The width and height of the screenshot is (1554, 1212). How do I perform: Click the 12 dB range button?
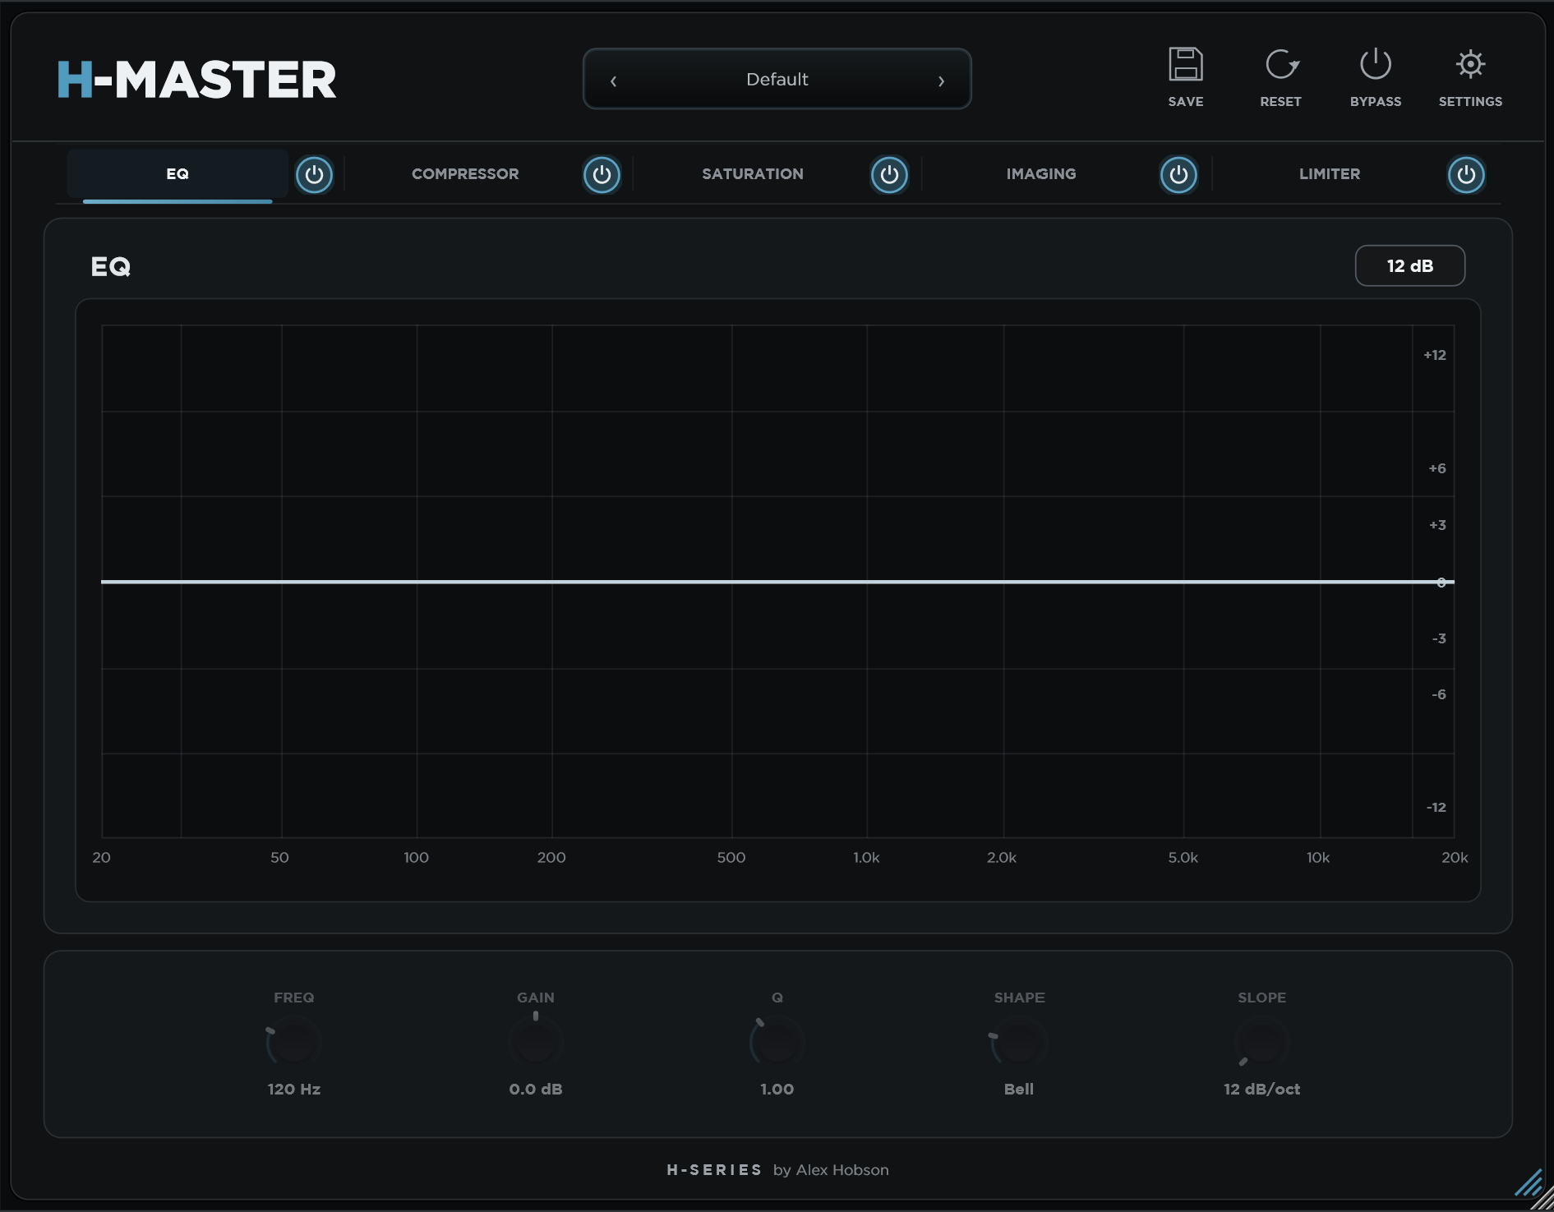(x=1409, y=265)
